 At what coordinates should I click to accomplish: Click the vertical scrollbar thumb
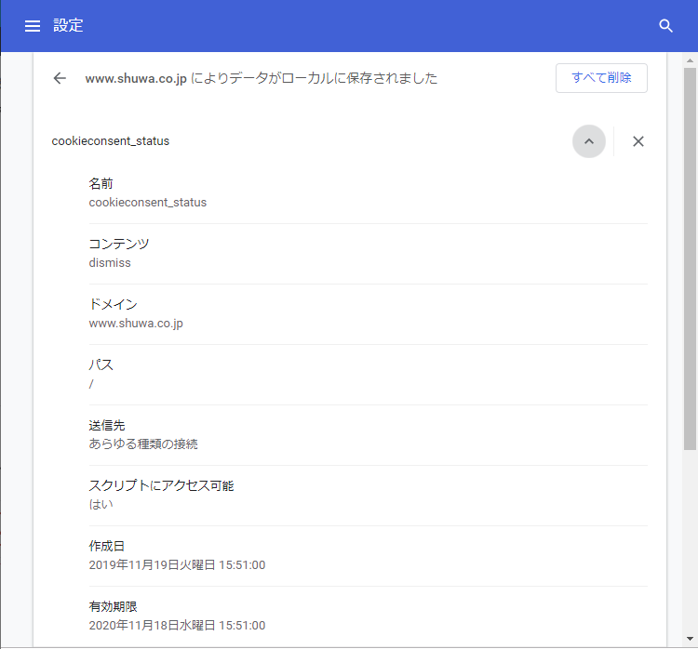[690, 260]
